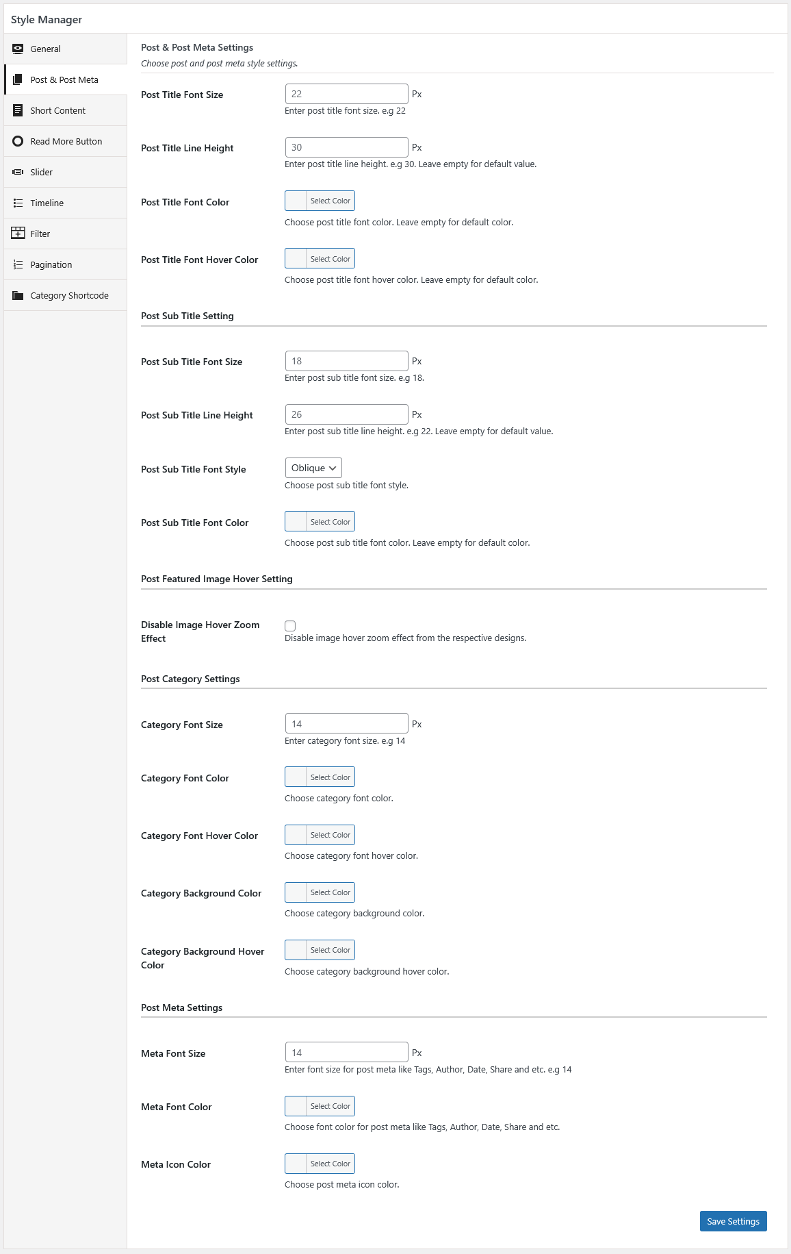Click the Meta Font Size input

(346, 1053)
